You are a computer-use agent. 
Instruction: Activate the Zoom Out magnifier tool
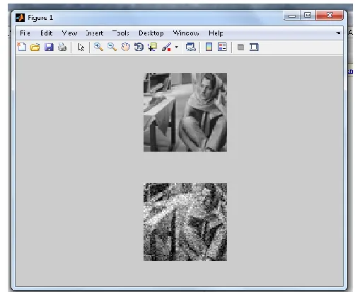pos(112,47)
